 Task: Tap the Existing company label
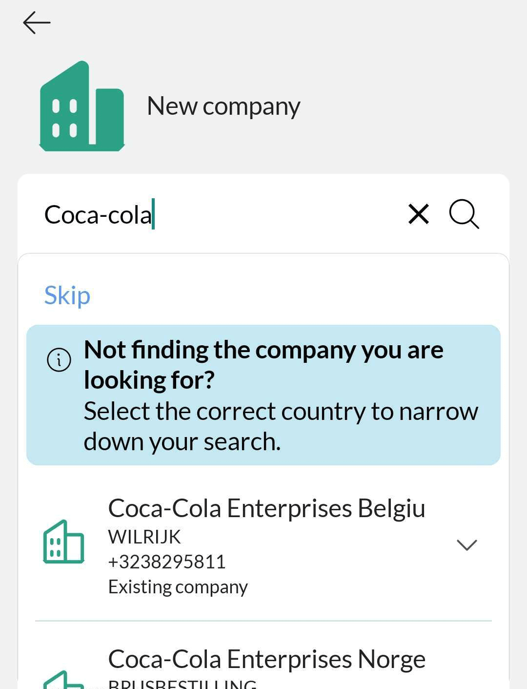click(178, 586)
